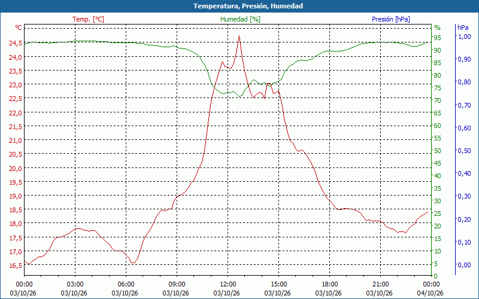Click the '12:00' time axis label

228,285
